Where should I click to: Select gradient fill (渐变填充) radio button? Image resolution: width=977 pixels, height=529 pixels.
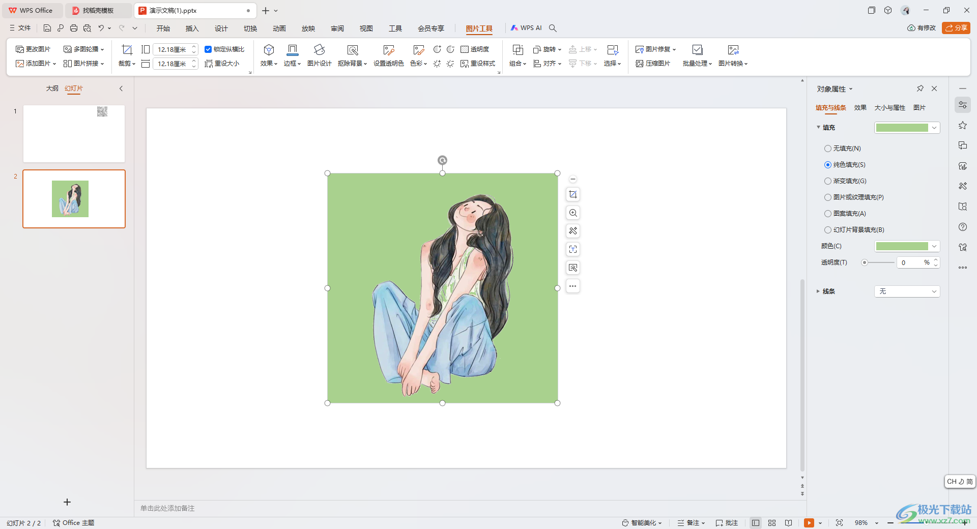coord(828,181)
